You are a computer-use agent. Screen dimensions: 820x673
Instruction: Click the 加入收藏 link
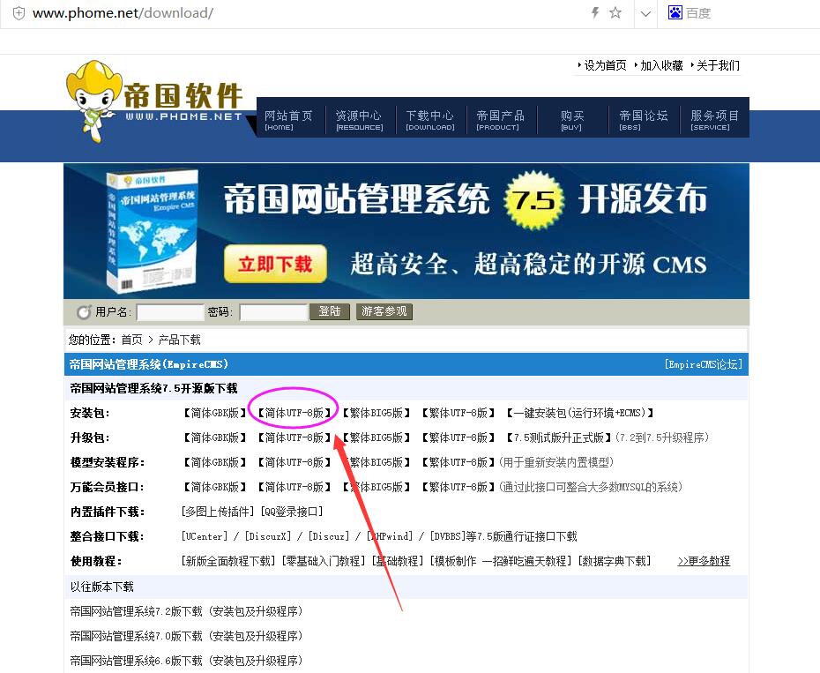[x=661, y=65]
